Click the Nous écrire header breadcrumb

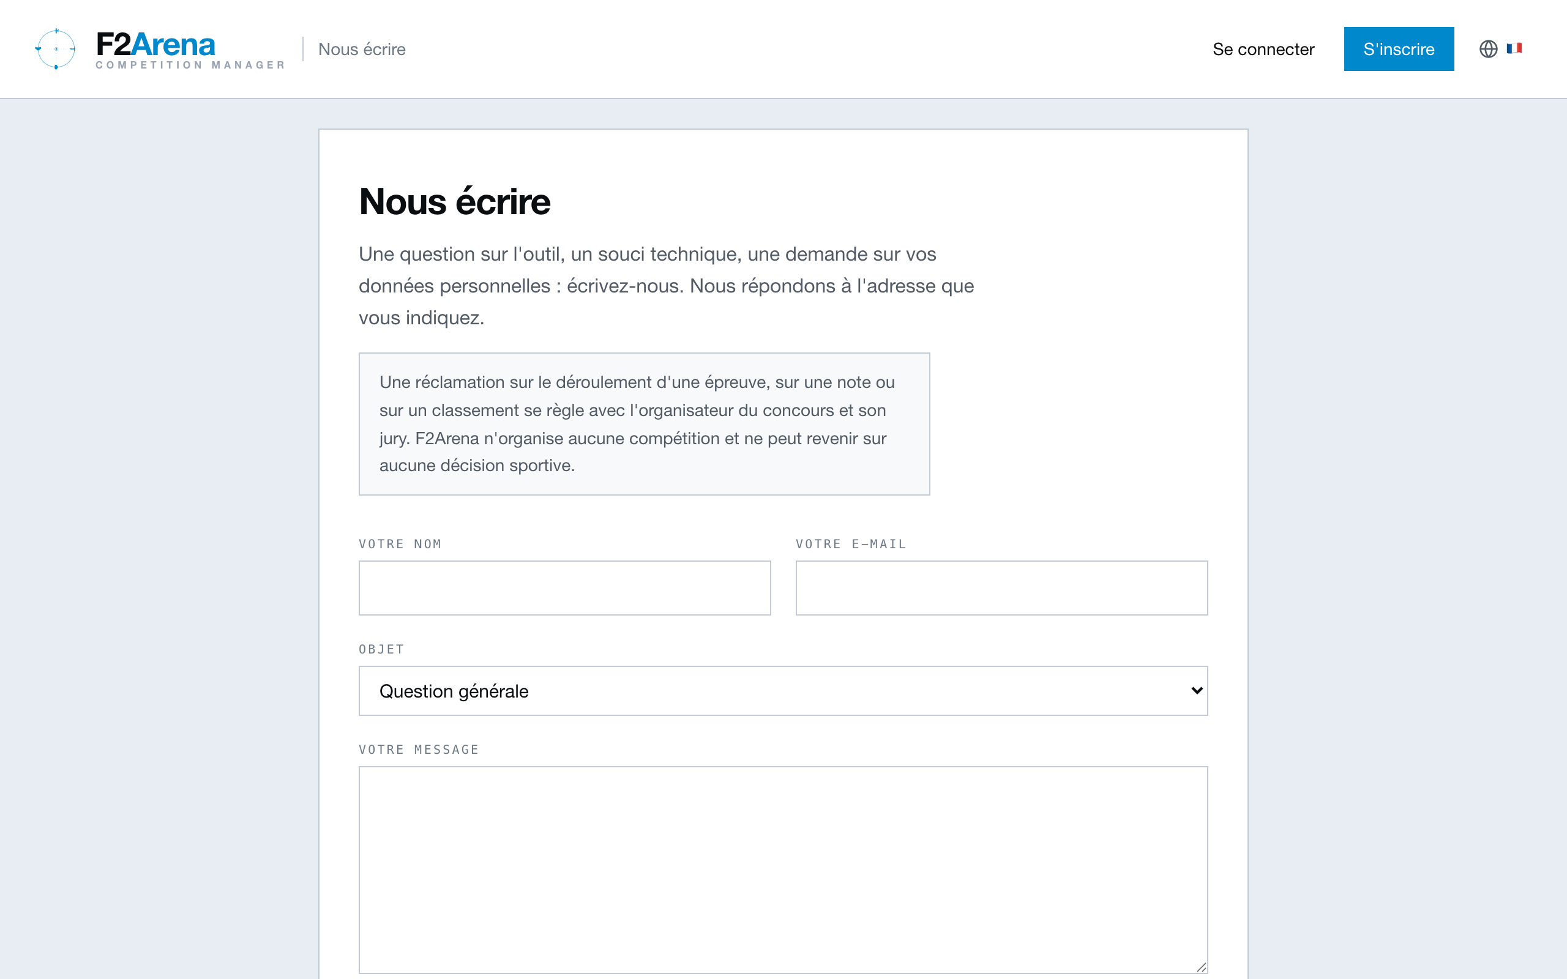click(x=362, y=49)
